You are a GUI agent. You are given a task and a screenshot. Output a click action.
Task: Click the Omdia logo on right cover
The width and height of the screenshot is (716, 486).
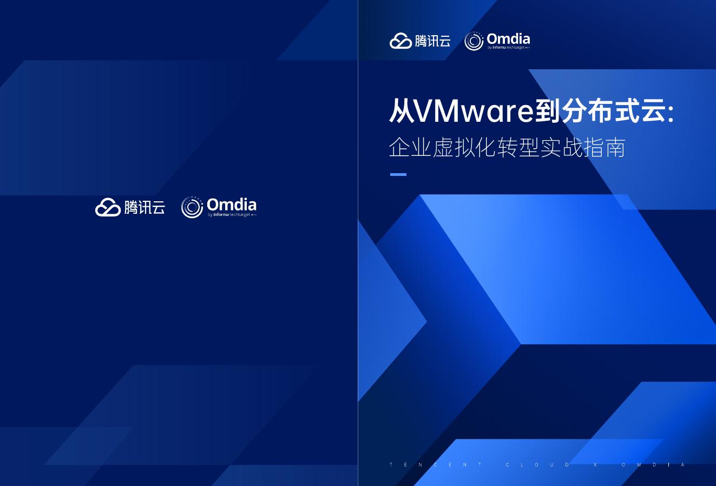tap(497, 41)
